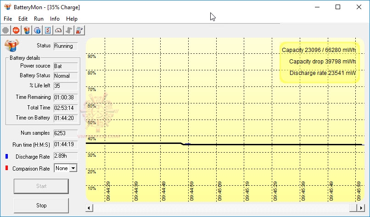The width and height of the screenshot is (370, 217).
Task: Click the graph scrollbar left arrow
Action: pyautogui.click(x=89, y=208)
